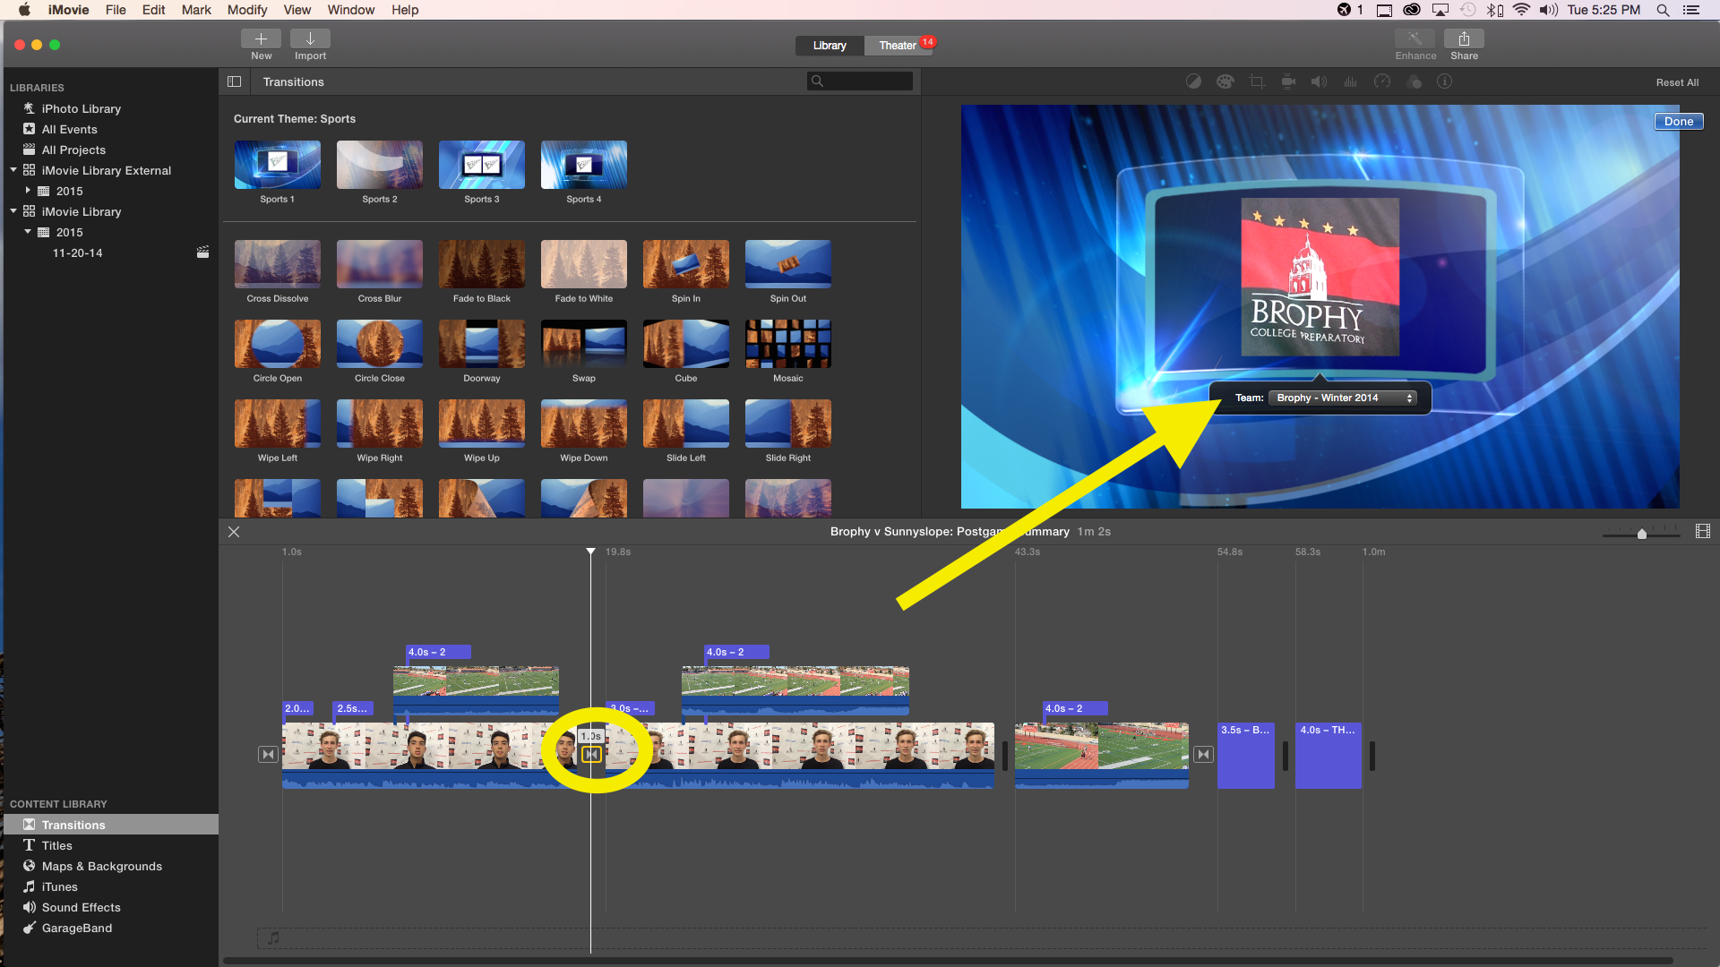Open the Mark menu
The height and width of the screenshot is (967, 1720).
point(196,10)
